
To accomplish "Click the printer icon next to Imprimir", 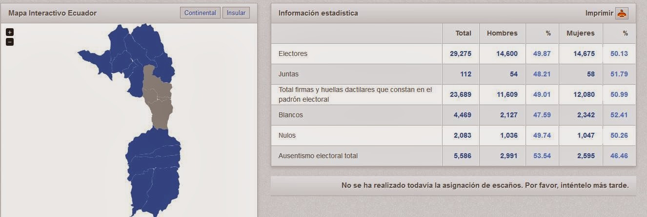I will pyautogui.click(x=622, y=13).
